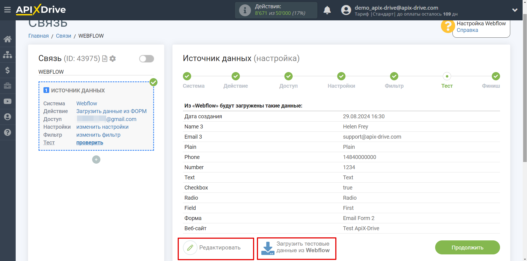Open the notifications bell

pos(327,10)
